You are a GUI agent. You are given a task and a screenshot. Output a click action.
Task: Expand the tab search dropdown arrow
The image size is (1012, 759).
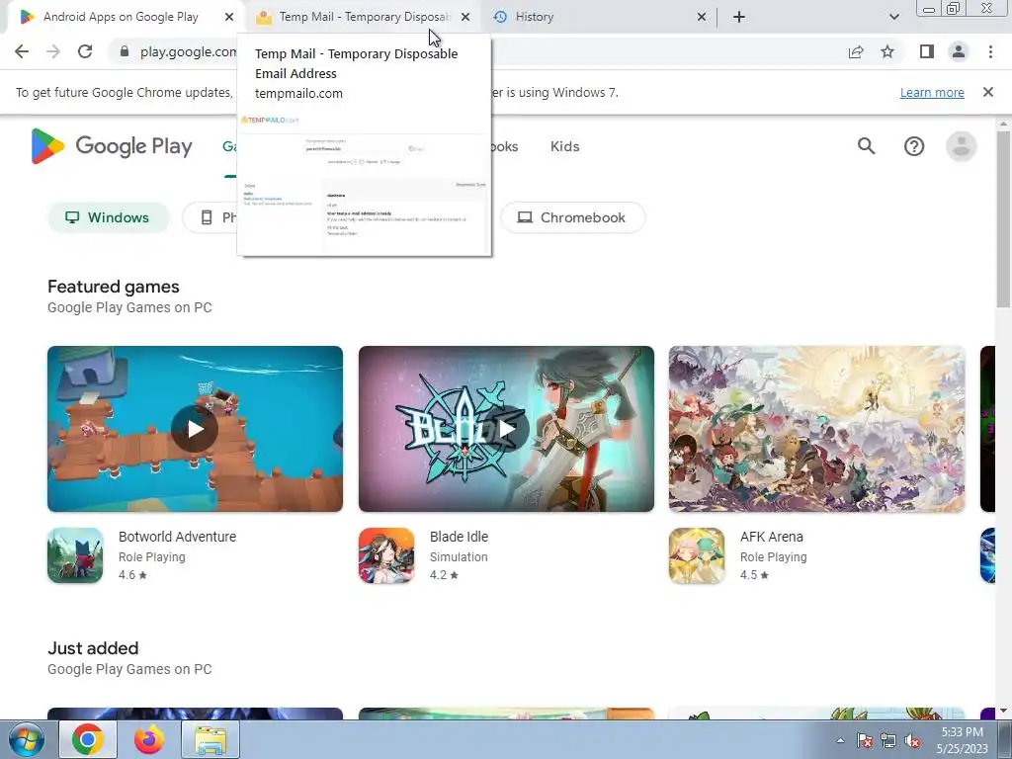pyautogui.click(x=893, y=17)
